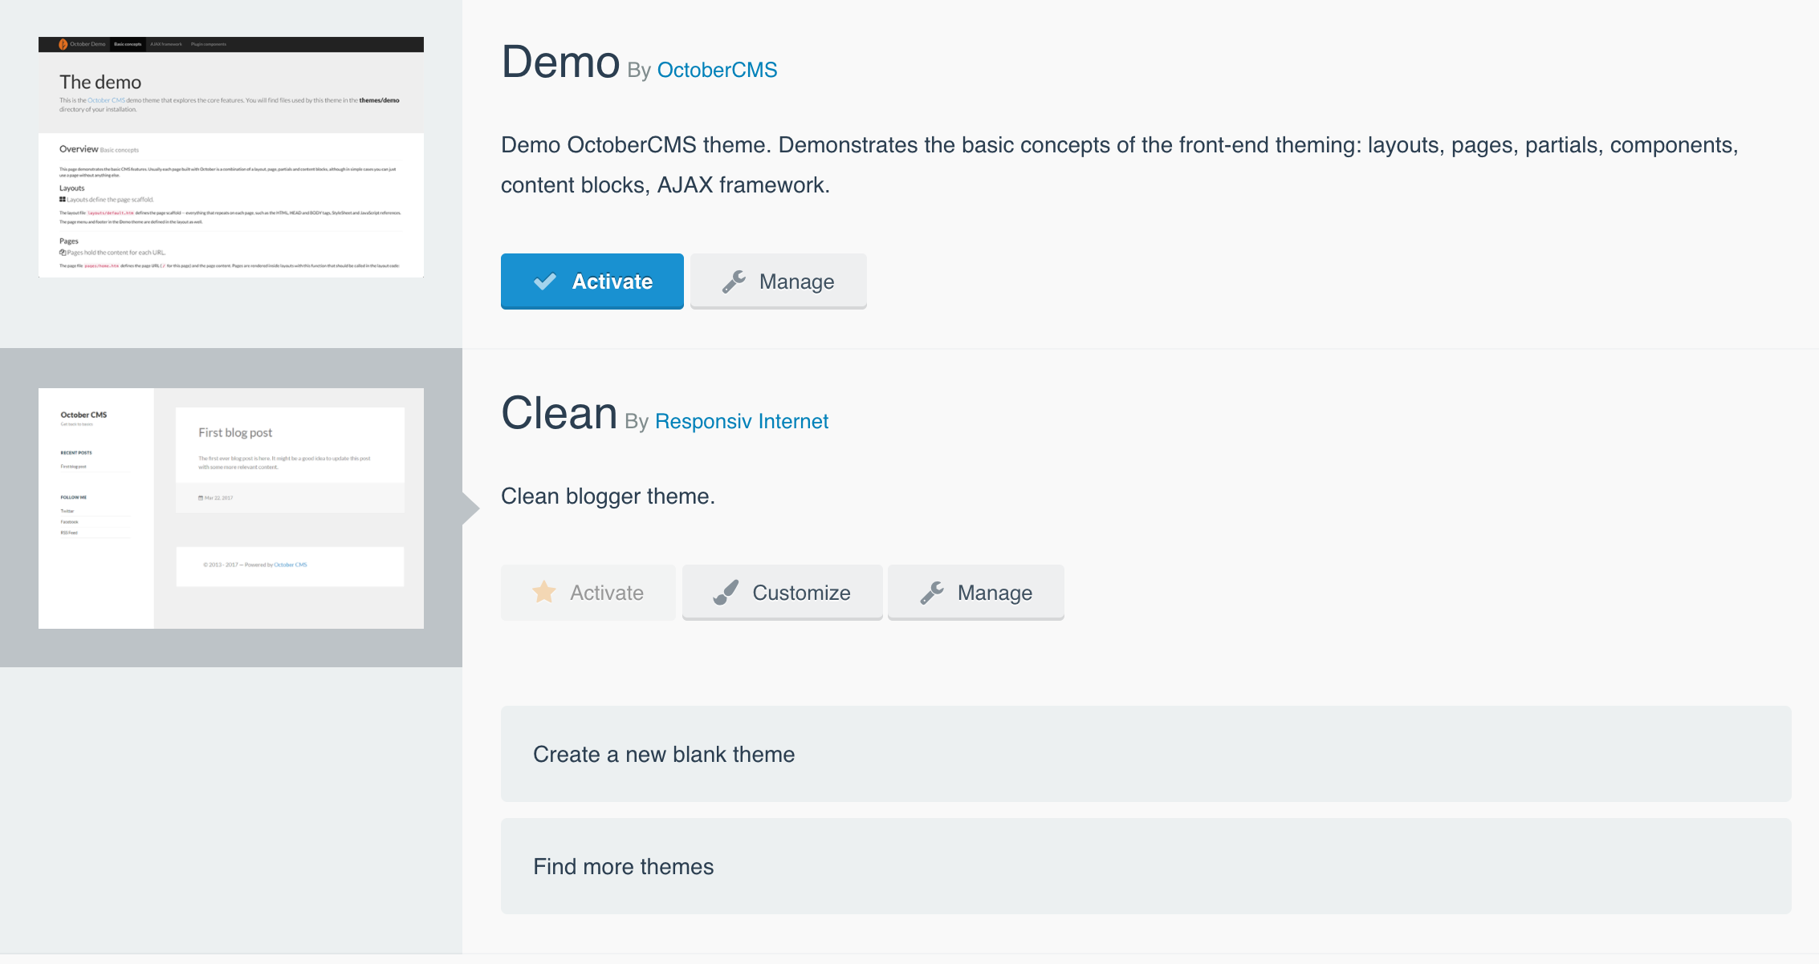Open Manage for the Demo theme
The height and width of the screenshot is (964, 1819).
point(779,281)
